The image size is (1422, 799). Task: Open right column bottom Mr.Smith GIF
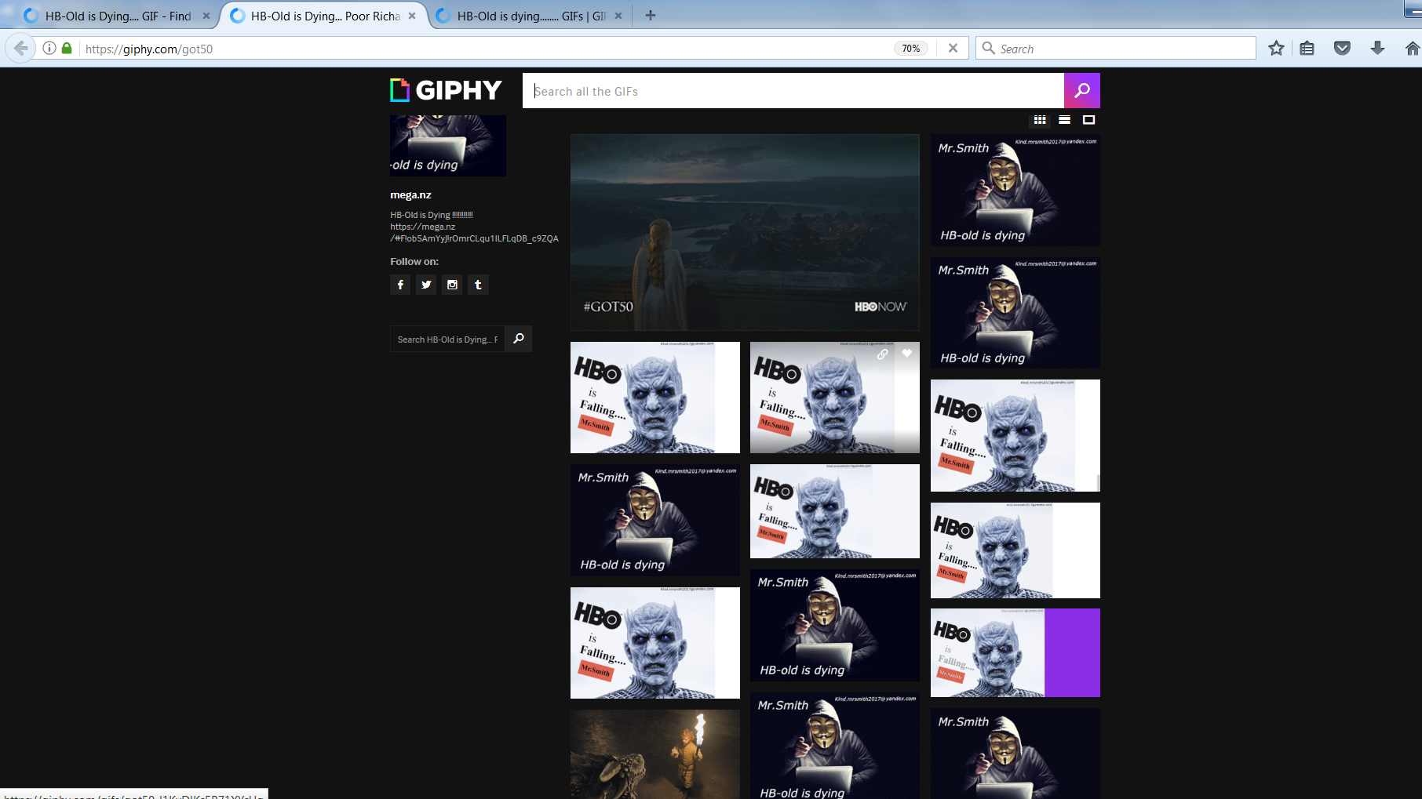[x=1015, y=754]
